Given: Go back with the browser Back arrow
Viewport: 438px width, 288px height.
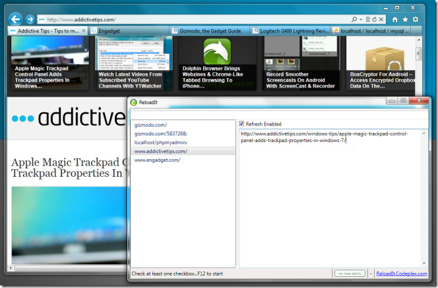Looking at the screenshot, I should [x=15, y=19].
